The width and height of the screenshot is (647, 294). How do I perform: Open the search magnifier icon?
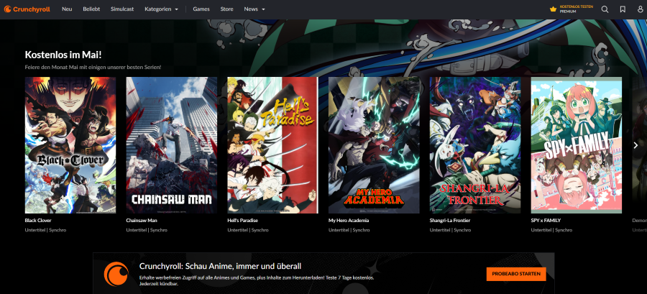pyautogui.click(x=605, y=9)
